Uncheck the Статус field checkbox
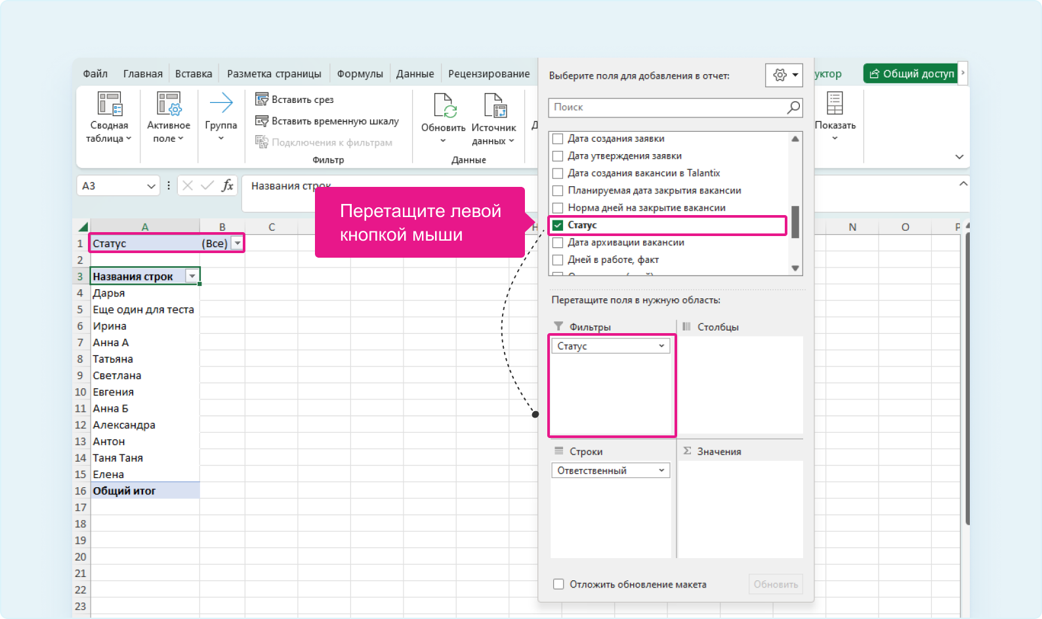 558,226
